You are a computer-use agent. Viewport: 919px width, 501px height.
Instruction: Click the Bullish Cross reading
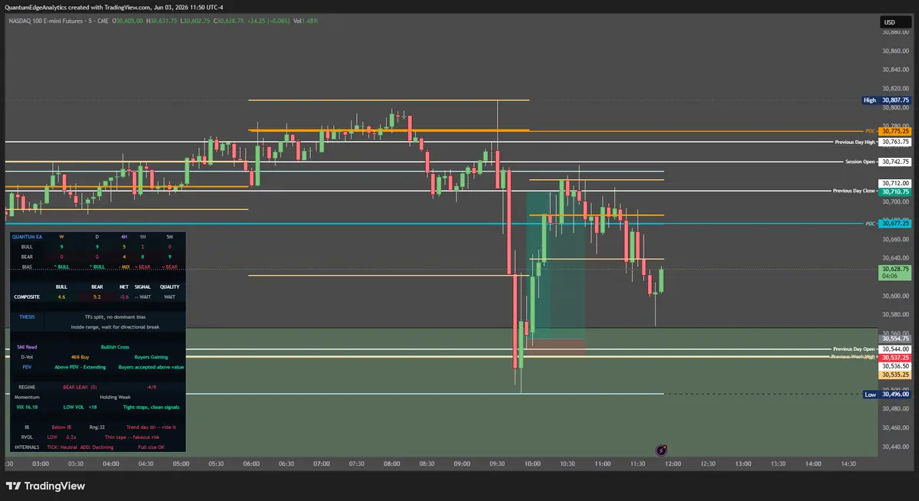[x=115, y=347]
